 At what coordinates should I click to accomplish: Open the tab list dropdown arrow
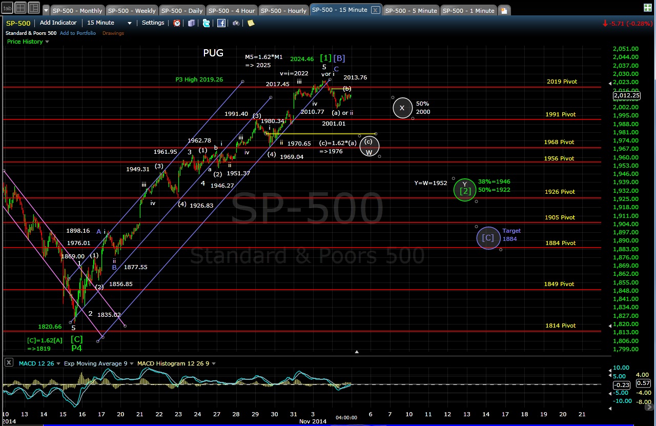[46, 10]
